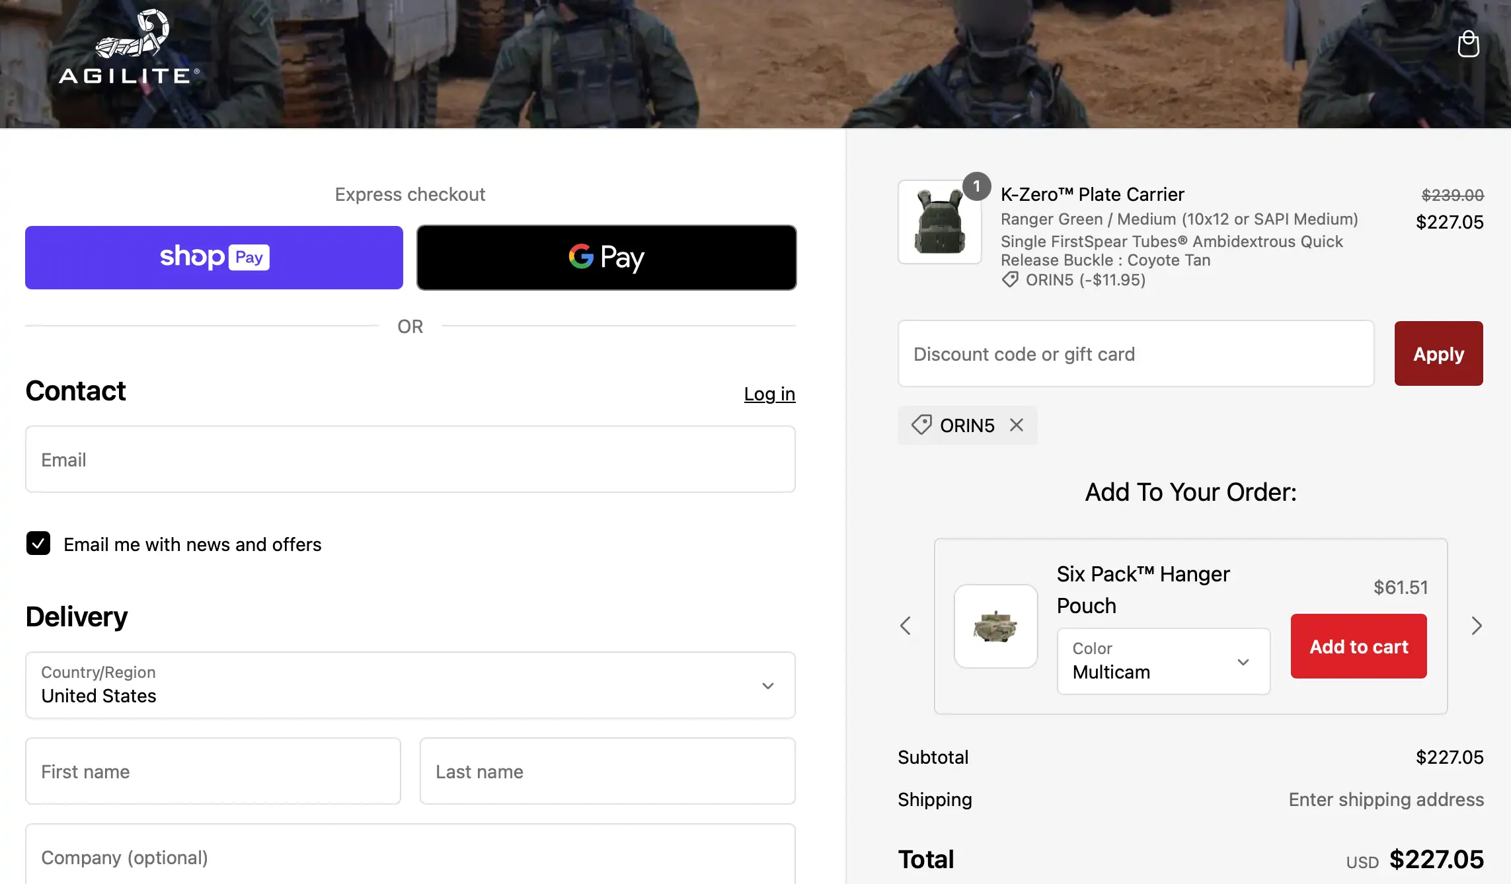Open the Country/Region dropdown
Image resolution: width=1511 pixels, height=884 pixels.
coord(410,685)
